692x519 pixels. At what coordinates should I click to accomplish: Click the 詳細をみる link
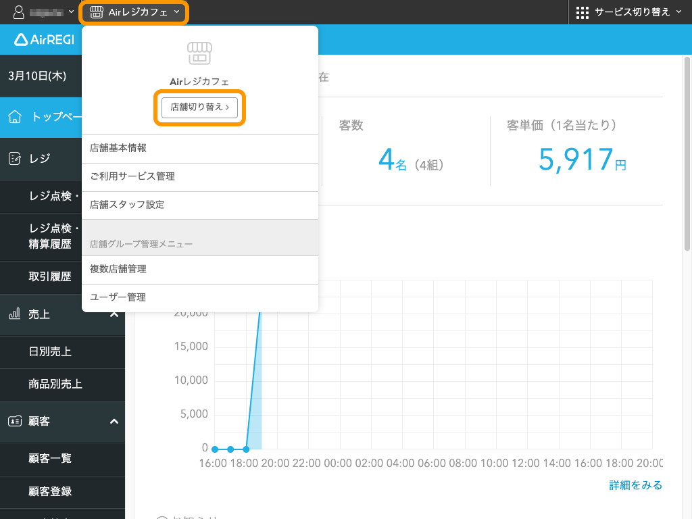[x=635, y=485]
